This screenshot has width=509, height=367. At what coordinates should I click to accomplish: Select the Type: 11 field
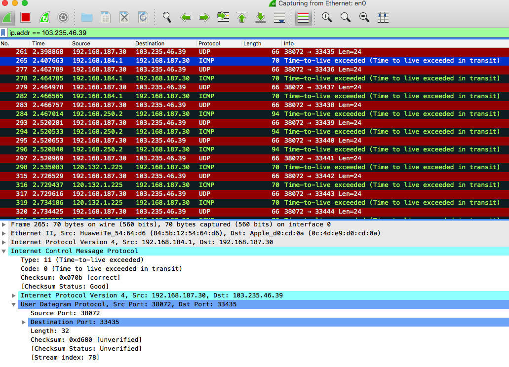click(x=82, y=260)
